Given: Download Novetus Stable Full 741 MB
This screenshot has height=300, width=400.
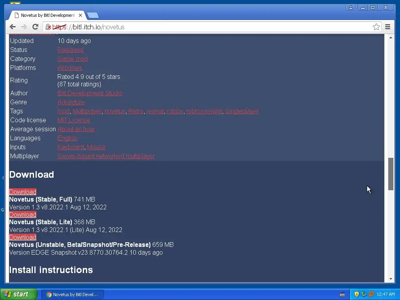Looking at the screenshot, I should (x=23, y=192).
